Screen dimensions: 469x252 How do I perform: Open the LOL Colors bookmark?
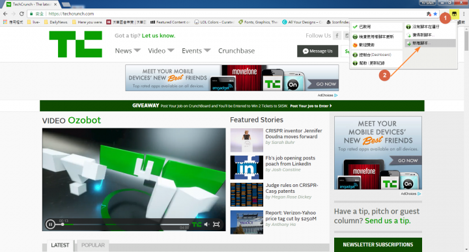click(214, 22)
